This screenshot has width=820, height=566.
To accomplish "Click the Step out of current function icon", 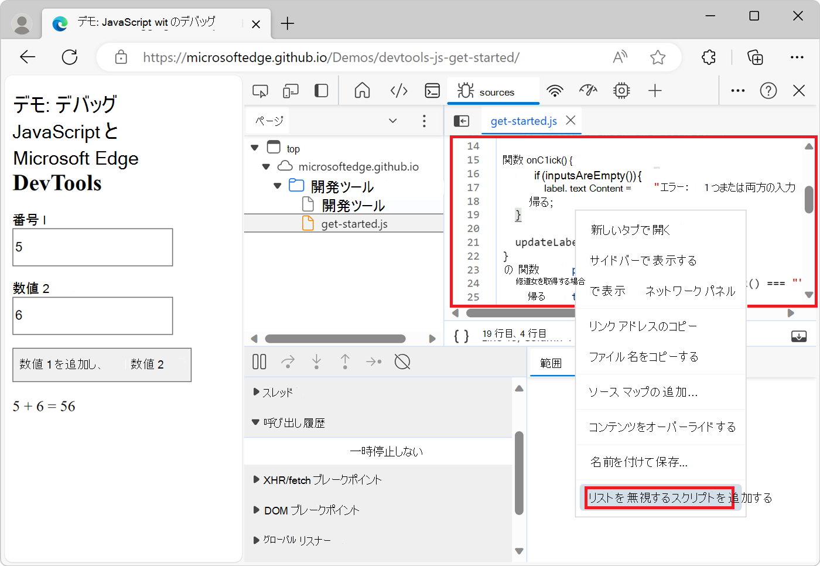I will (x=345, y=362).
